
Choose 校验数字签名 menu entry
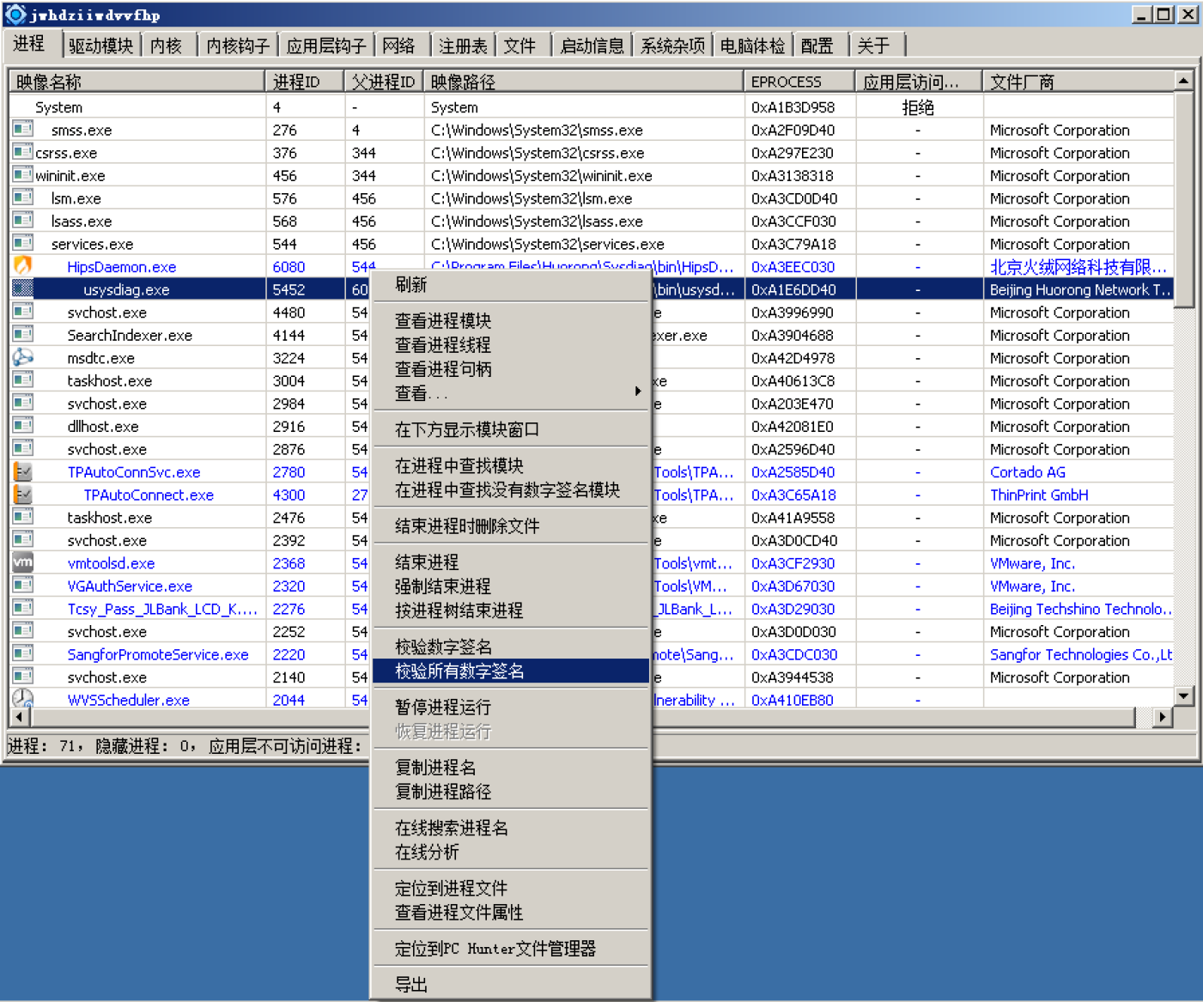pos(511,646)
